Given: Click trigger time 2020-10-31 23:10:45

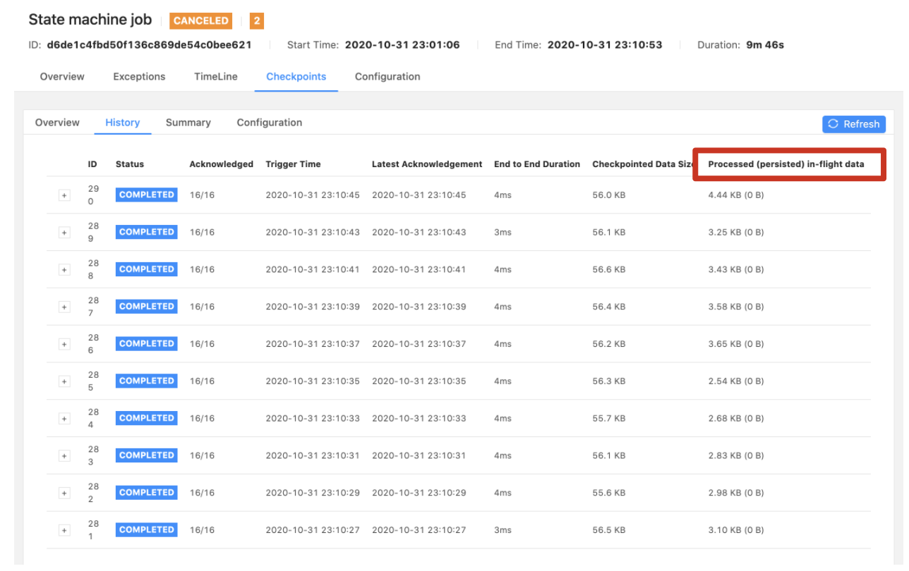Looking at the screenshot, I should (x=313, y=195).
